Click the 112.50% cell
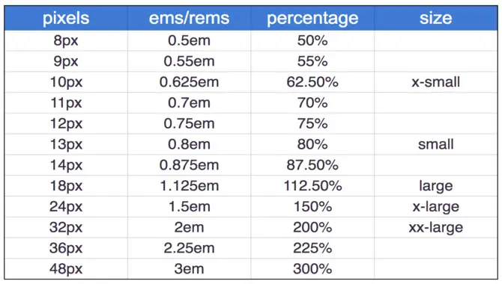 [312, 186]
